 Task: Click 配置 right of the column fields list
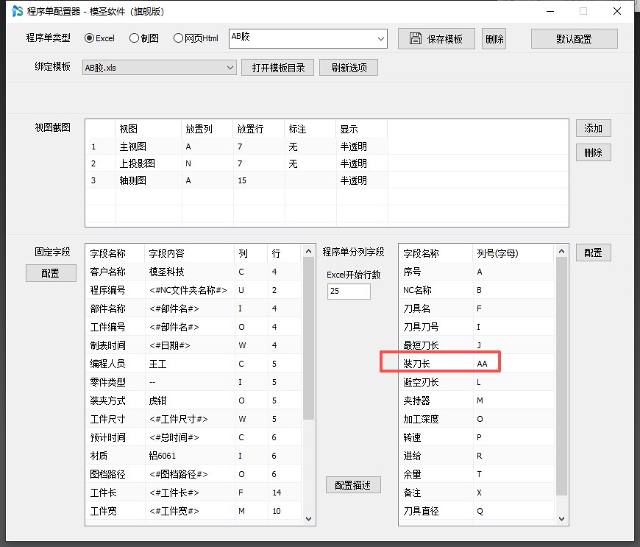point(593,253)
